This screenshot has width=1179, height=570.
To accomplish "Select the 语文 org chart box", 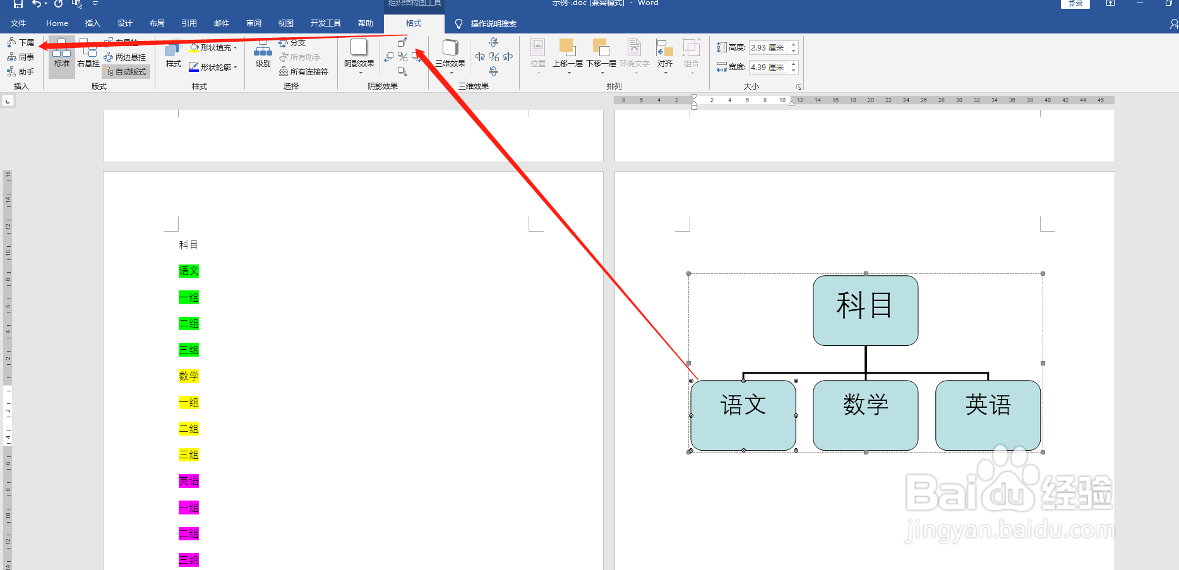I will (743, 415).
